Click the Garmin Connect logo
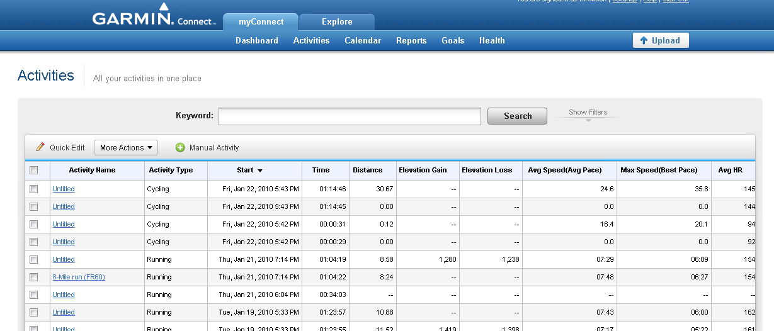The image size is (774, 331). click(x=154, y=16)
